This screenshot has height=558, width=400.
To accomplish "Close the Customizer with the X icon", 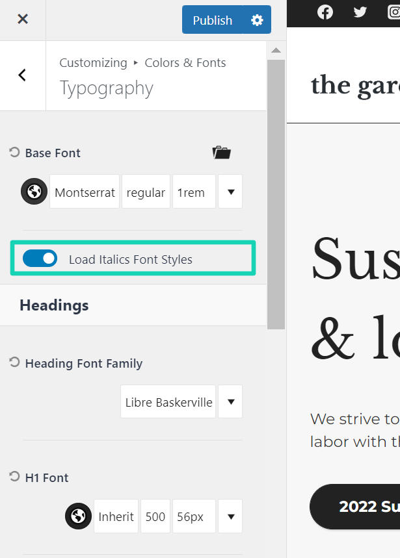I will (23, 19).
